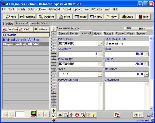
Task: Switch to Table view
Action: point(81,17)
